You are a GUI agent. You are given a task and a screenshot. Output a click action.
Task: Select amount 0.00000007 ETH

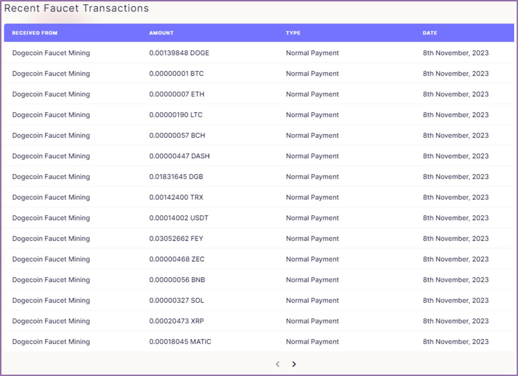coord(177,94)
